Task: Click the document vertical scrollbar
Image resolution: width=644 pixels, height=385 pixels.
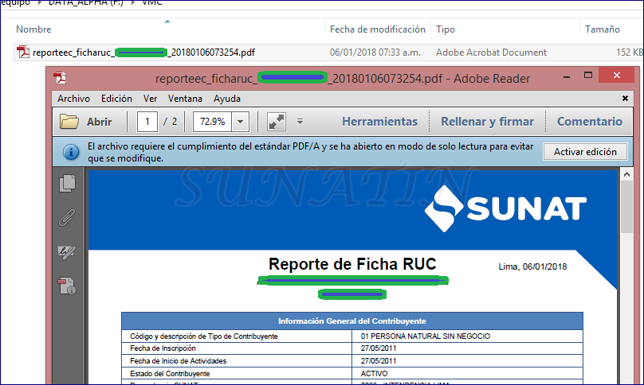Action: [627, 207]
